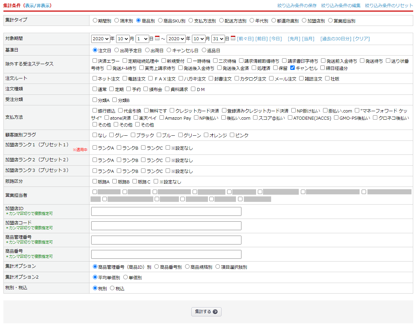Viewport: 419px width, 327px height.
Task: Check the クレジットカード決済 payment option
Action: pyautogui.click(x=172, y=110)
